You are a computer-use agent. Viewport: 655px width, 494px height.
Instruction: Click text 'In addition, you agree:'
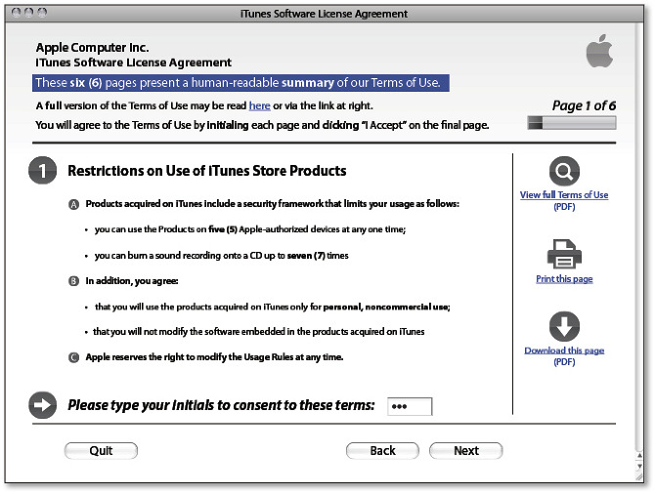pos(132,281)
